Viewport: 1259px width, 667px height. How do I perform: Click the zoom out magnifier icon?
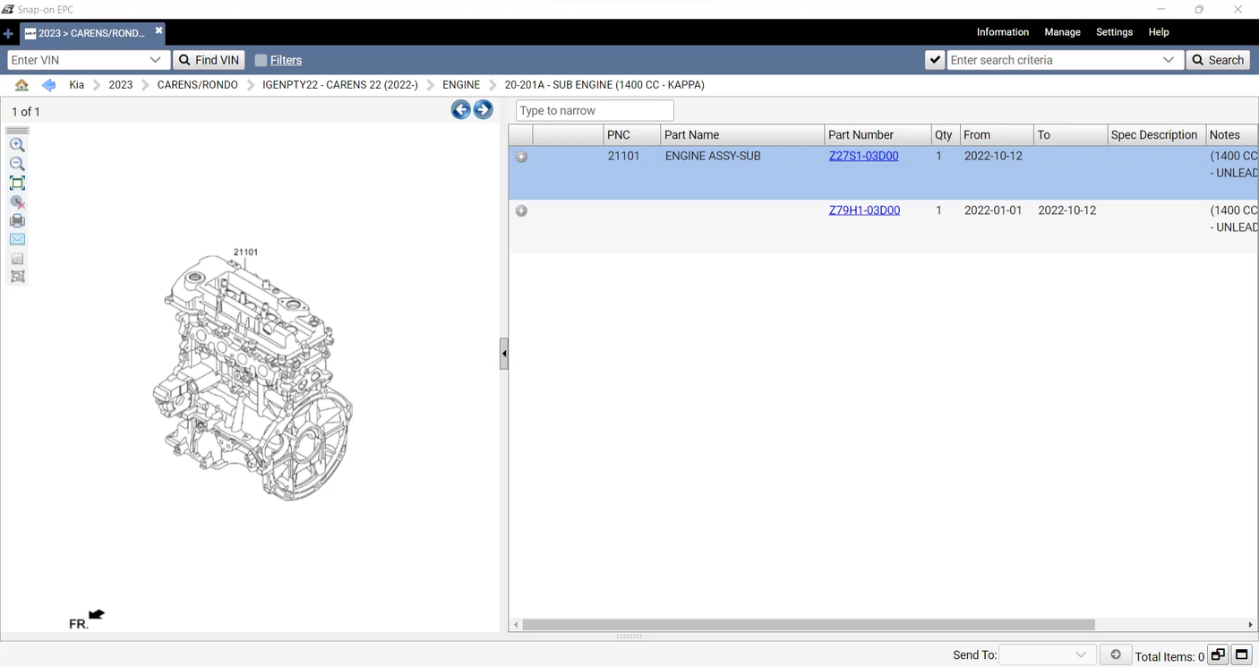pyautogui.click(x=17, y=164)
